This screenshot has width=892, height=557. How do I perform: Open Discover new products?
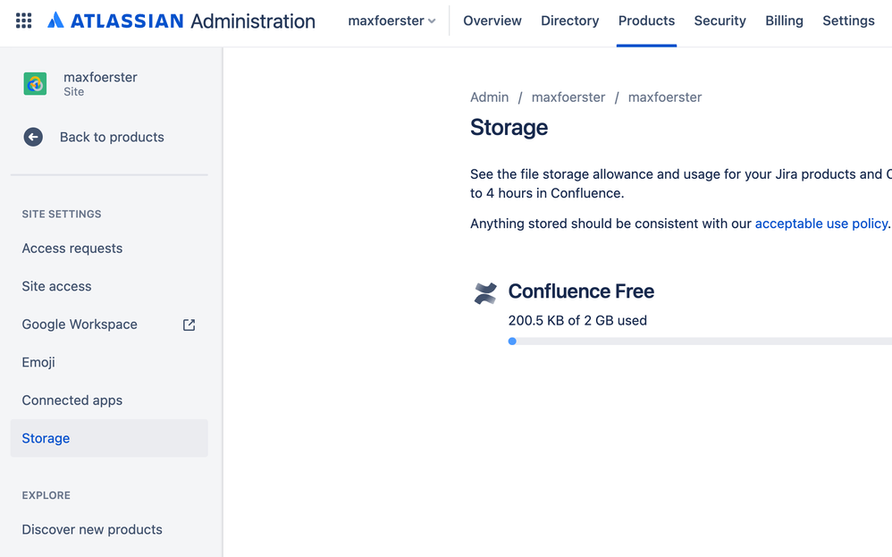tap(109, 529)
